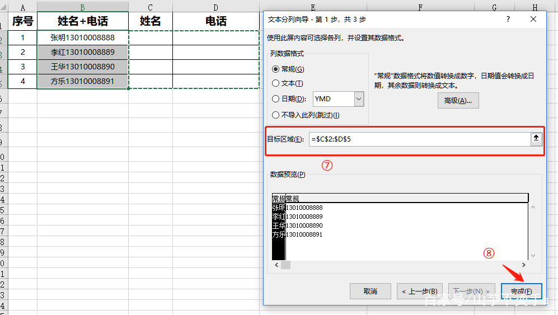Select the second preview column header 常规
The width and height of the screenshot is (558, 315).
coord(293,198)
